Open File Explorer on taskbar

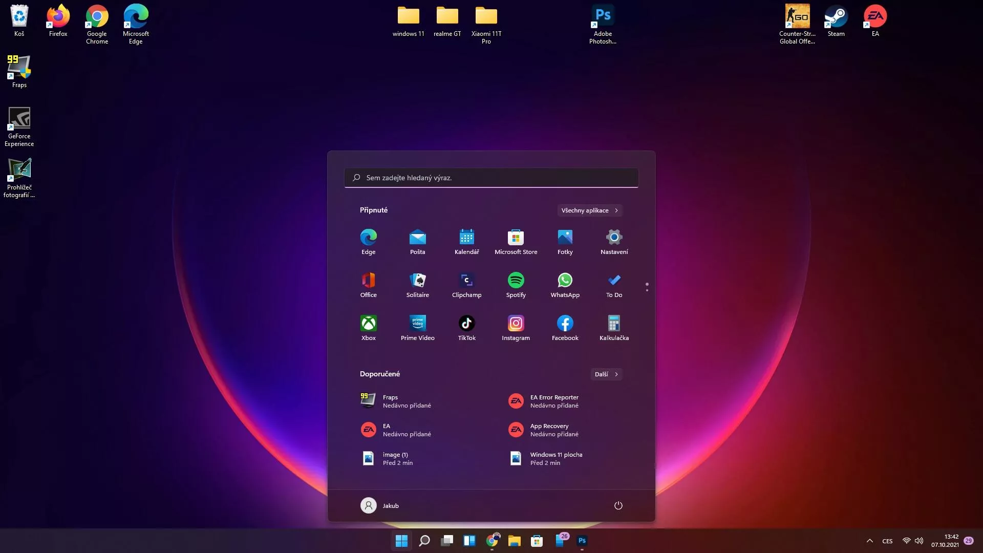point(514,541)
